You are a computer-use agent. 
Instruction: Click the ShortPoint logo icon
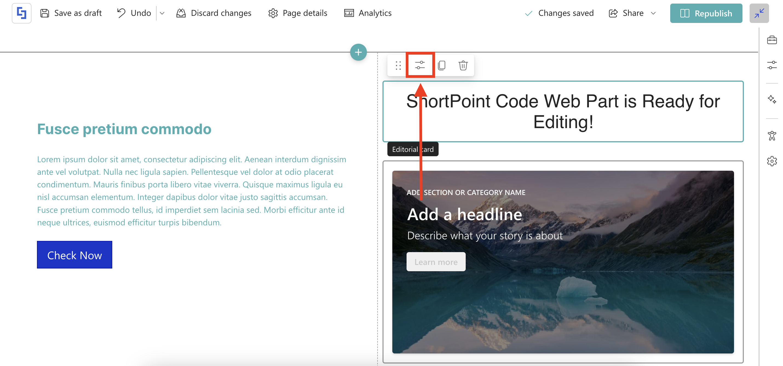point(21,13)
